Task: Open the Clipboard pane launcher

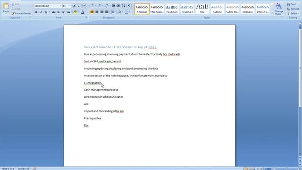Action: tap(30, 17)
